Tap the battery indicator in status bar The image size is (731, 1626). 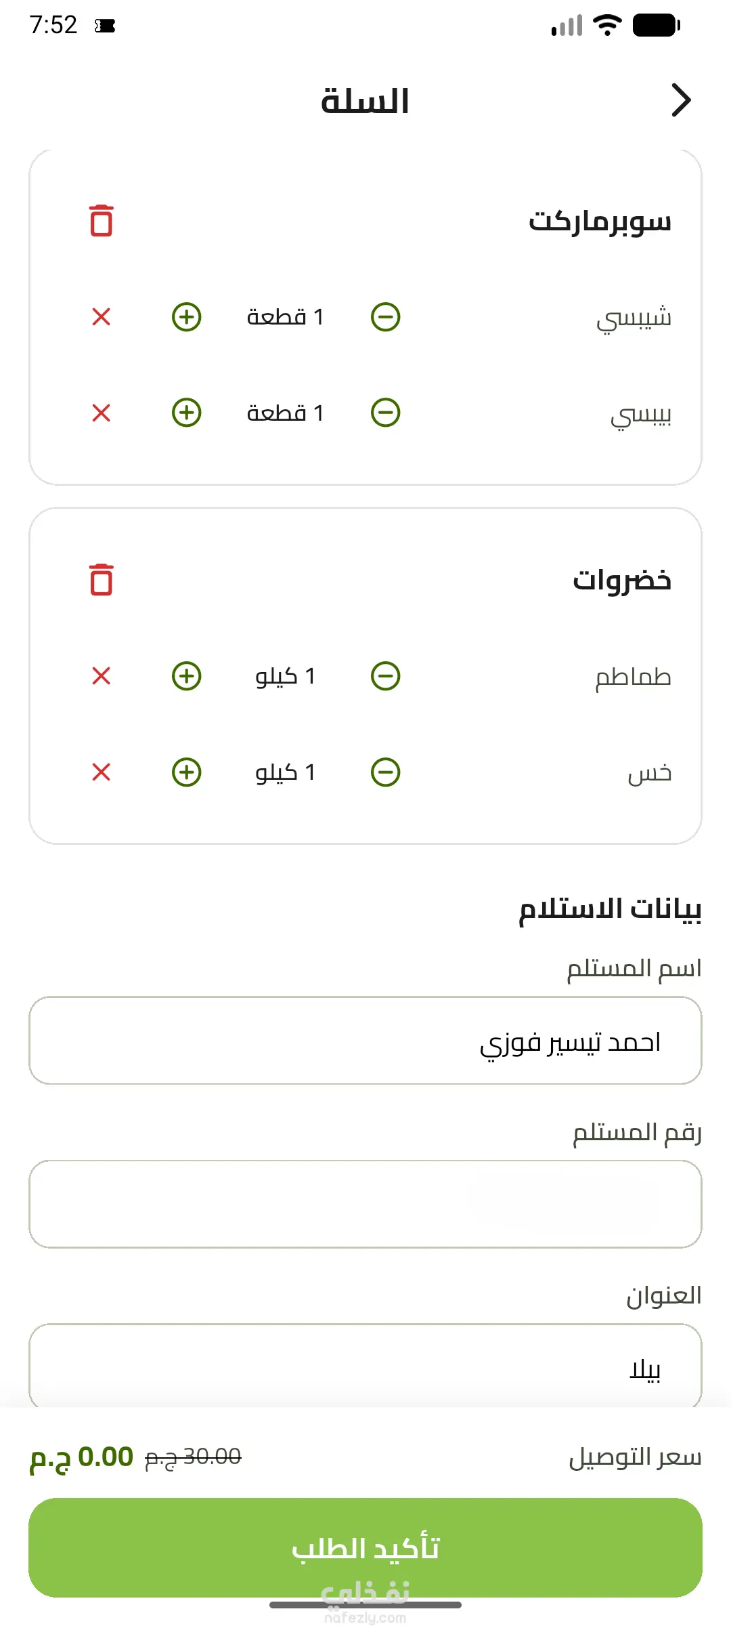(656, 26)
